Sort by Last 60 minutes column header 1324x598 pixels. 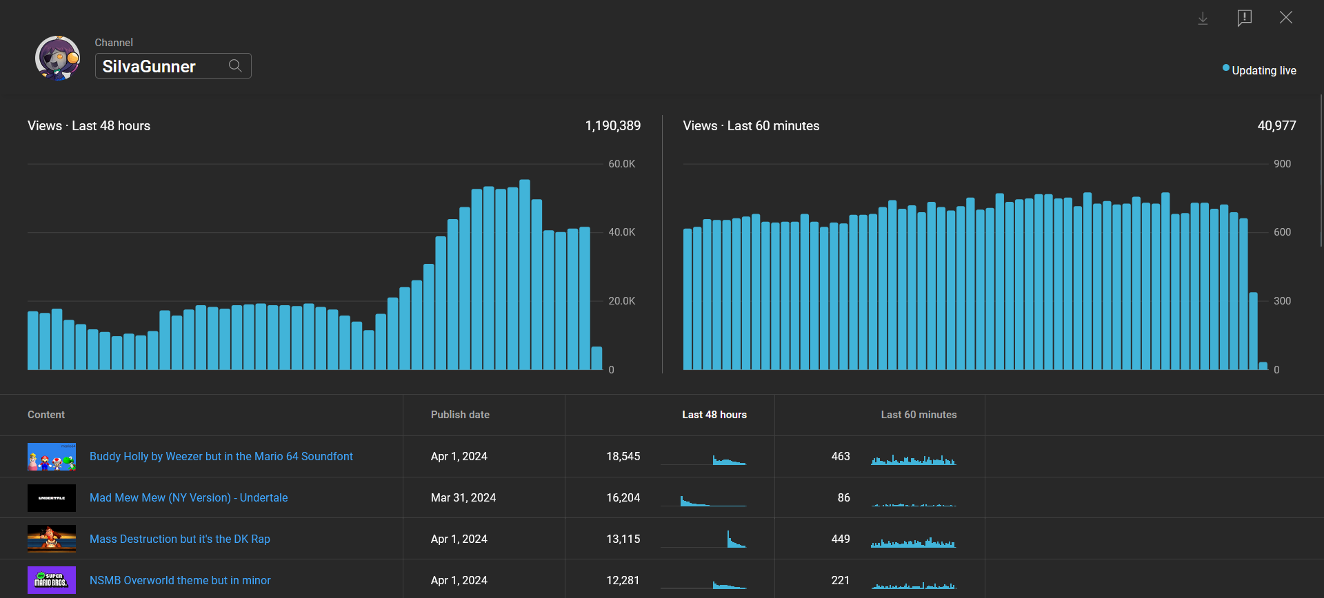(x=919, y=415)
